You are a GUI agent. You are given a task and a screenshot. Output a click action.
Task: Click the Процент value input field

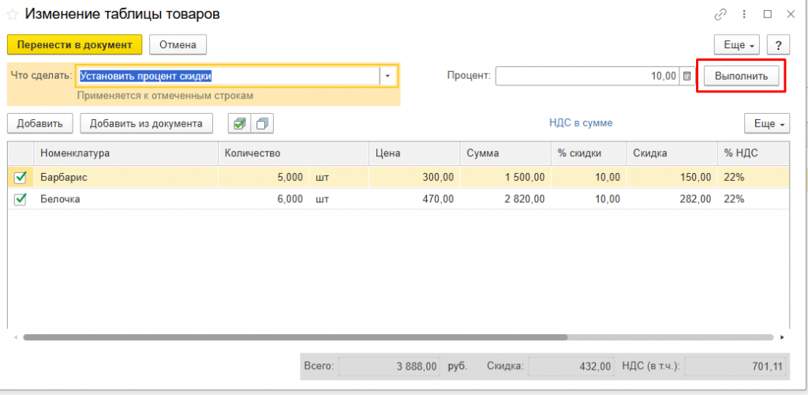click(587, 77)
